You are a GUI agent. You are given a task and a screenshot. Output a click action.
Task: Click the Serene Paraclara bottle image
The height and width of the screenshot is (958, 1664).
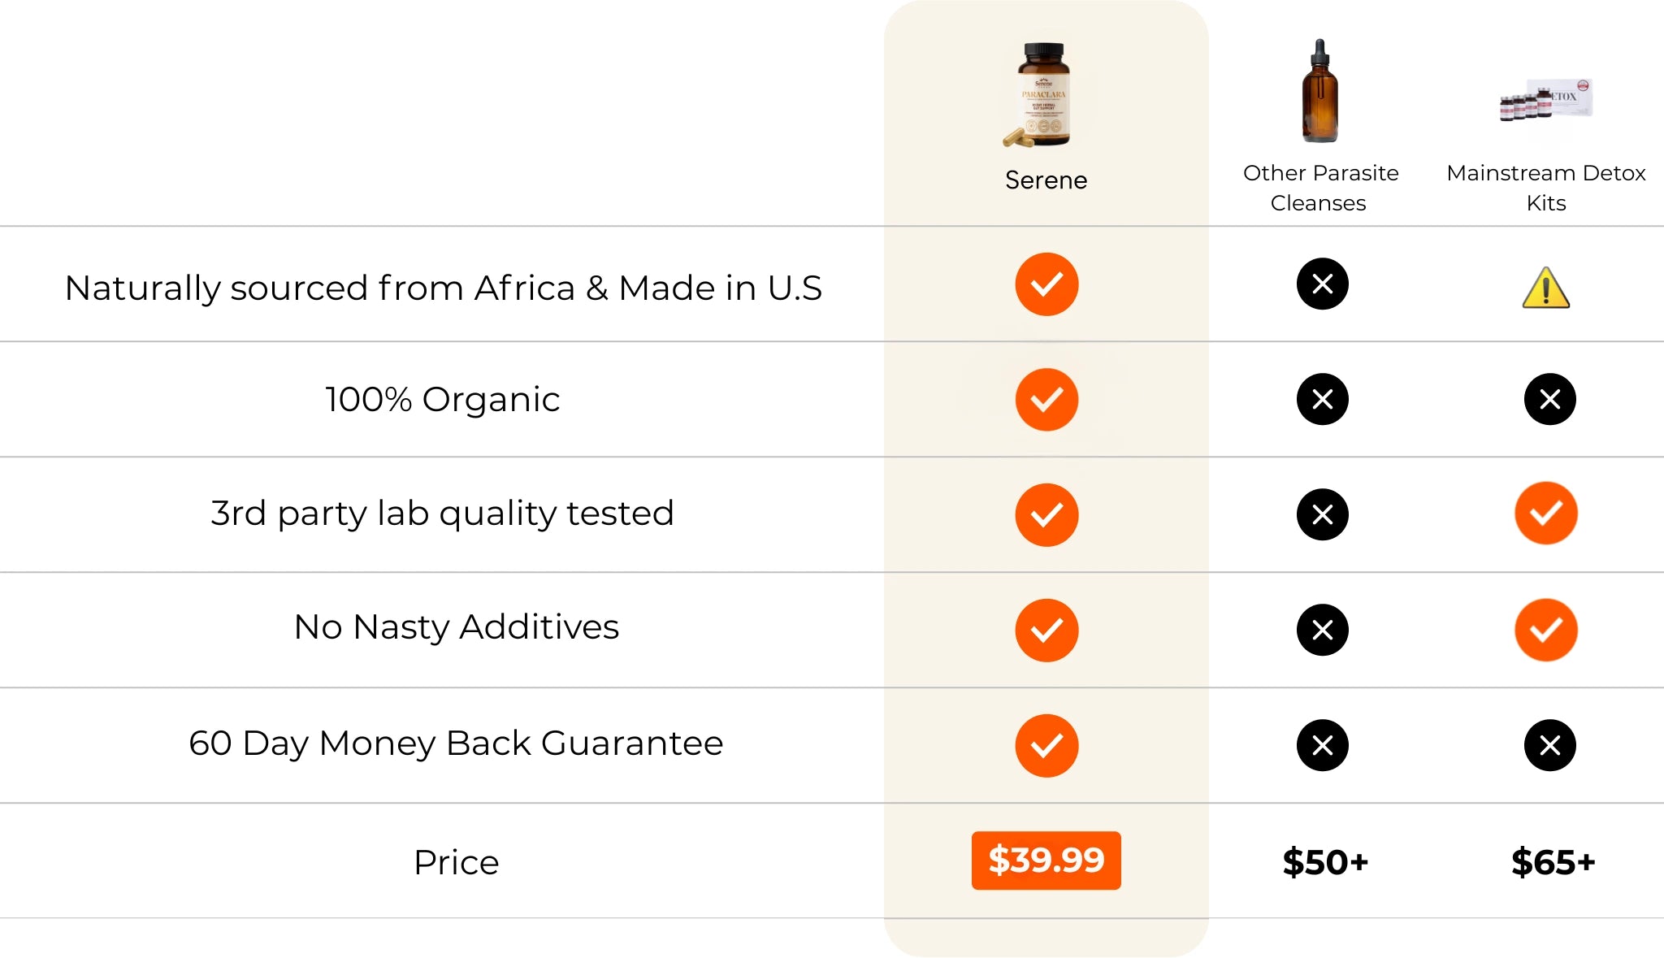tap(1042, 95)
